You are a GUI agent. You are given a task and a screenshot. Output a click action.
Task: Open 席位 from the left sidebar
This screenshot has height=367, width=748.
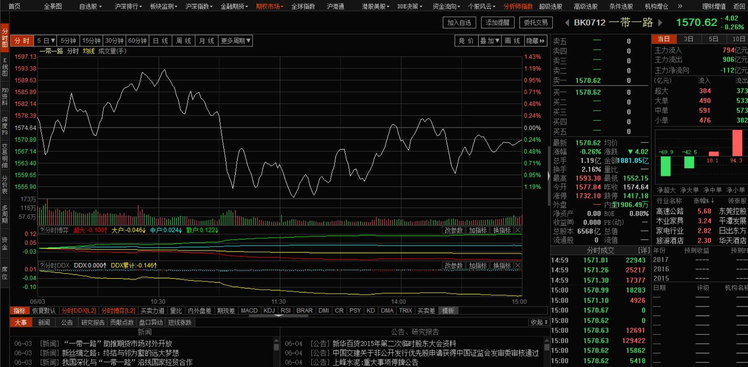point(5,273)
